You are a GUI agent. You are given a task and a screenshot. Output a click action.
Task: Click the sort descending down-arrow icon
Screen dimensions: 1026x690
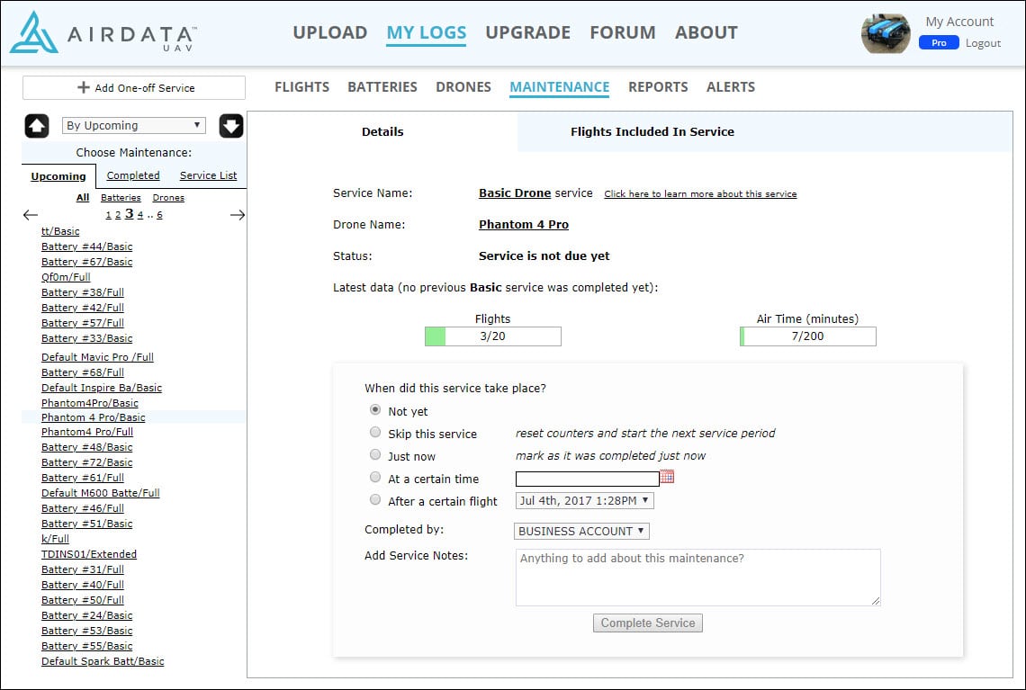pyautogui.click(x=231, y=126)
